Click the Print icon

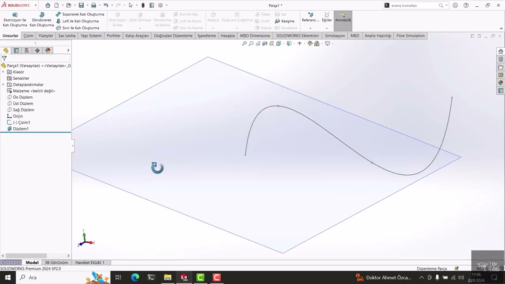point(94,6)
